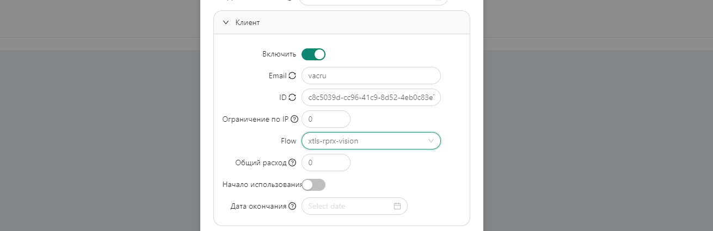
Task: Click help icon beside Общий расход
Action: pyautogui.click(x=292, y=163)
